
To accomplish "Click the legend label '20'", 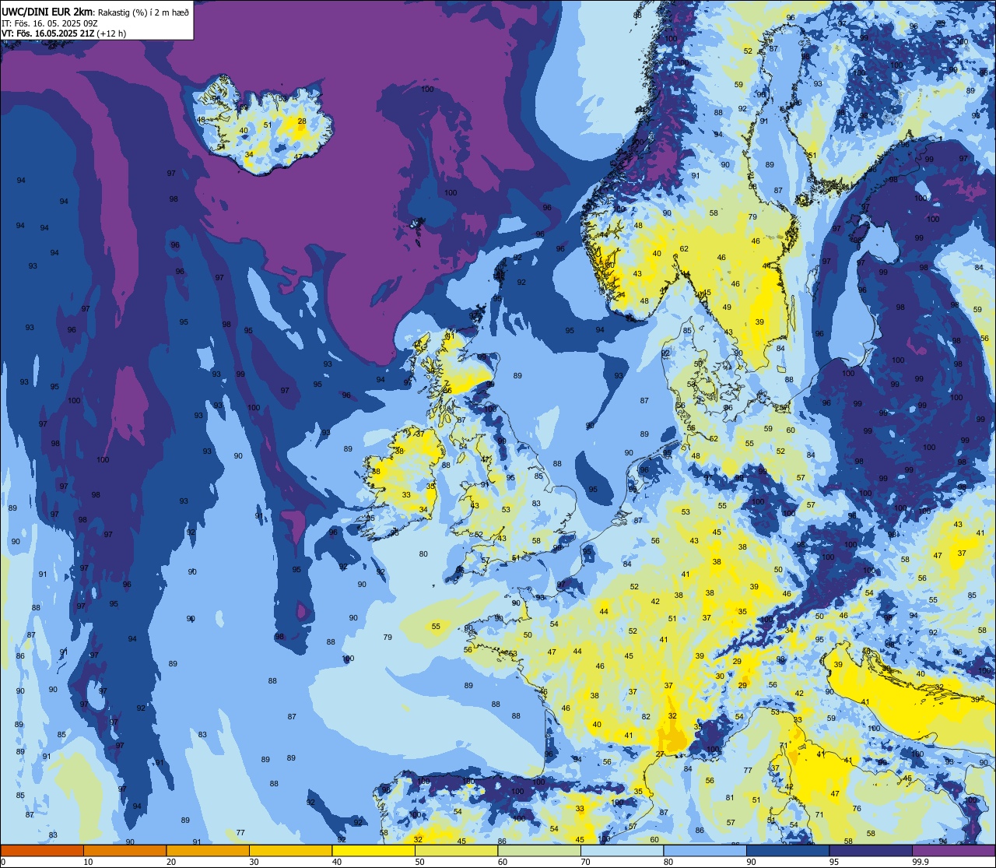I will click(170, 862).
